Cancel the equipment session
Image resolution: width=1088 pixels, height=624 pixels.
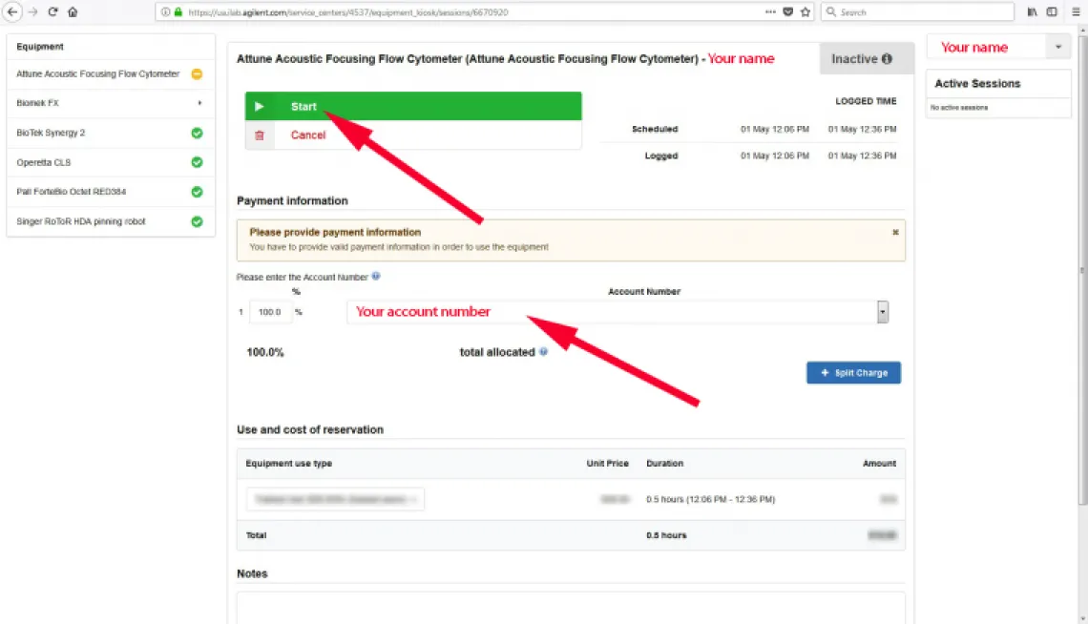[x=307, y=135]
